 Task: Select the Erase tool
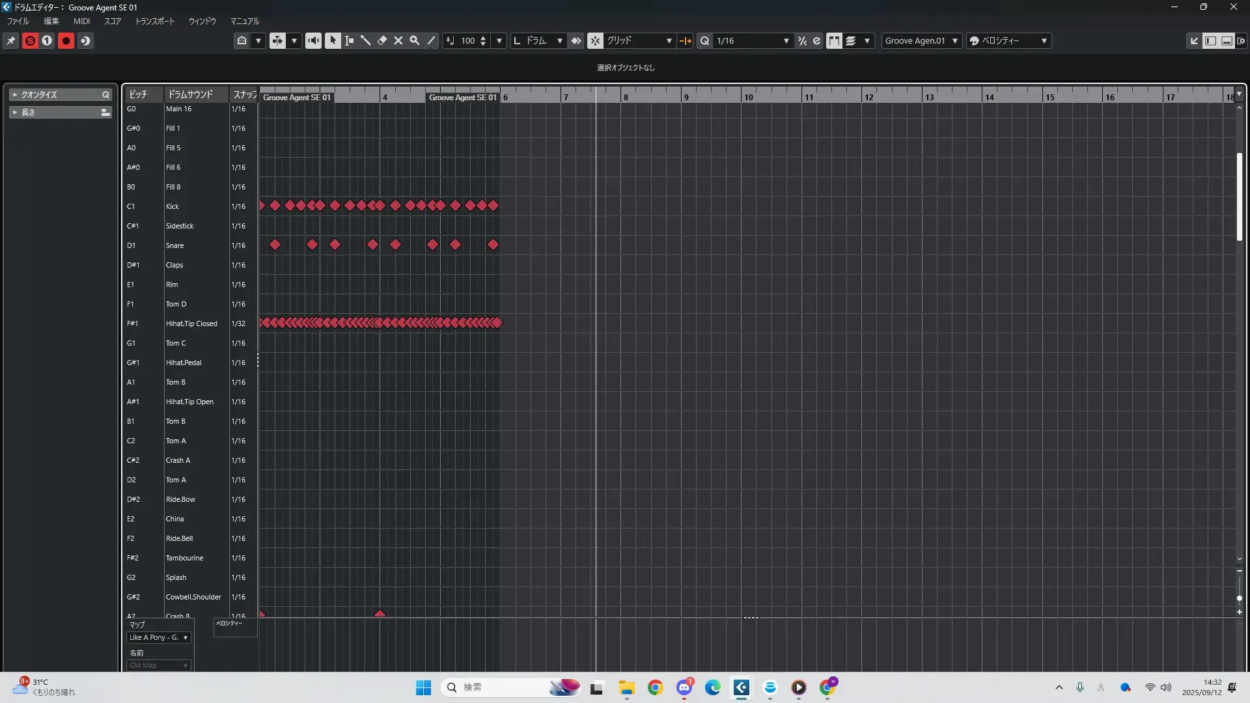point(382,40)
